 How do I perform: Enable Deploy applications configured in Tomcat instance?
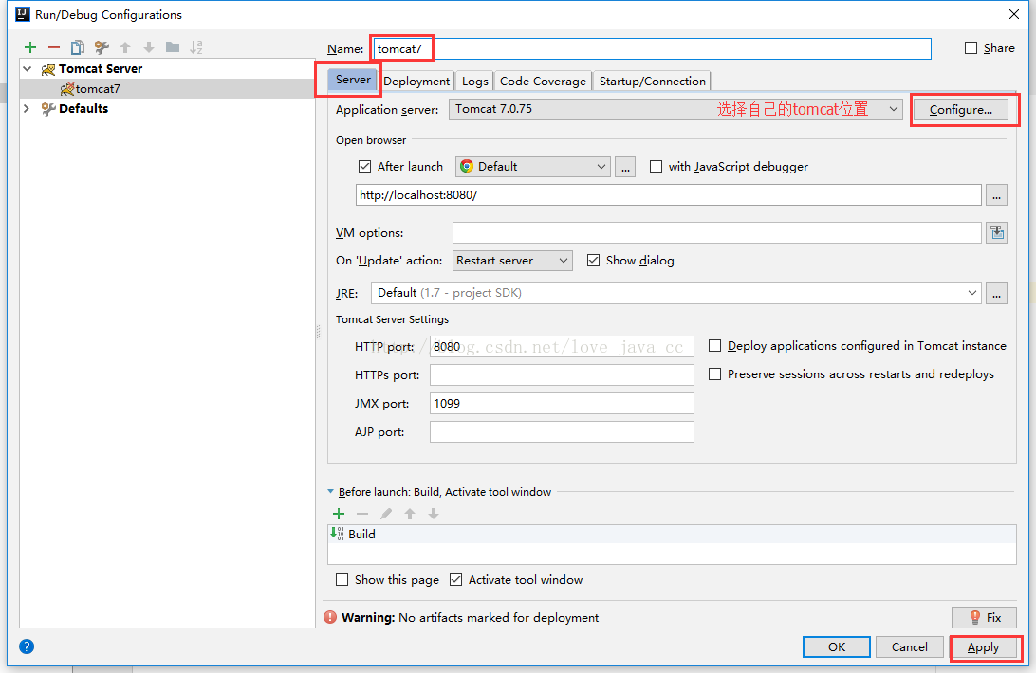tap(714, 345)
